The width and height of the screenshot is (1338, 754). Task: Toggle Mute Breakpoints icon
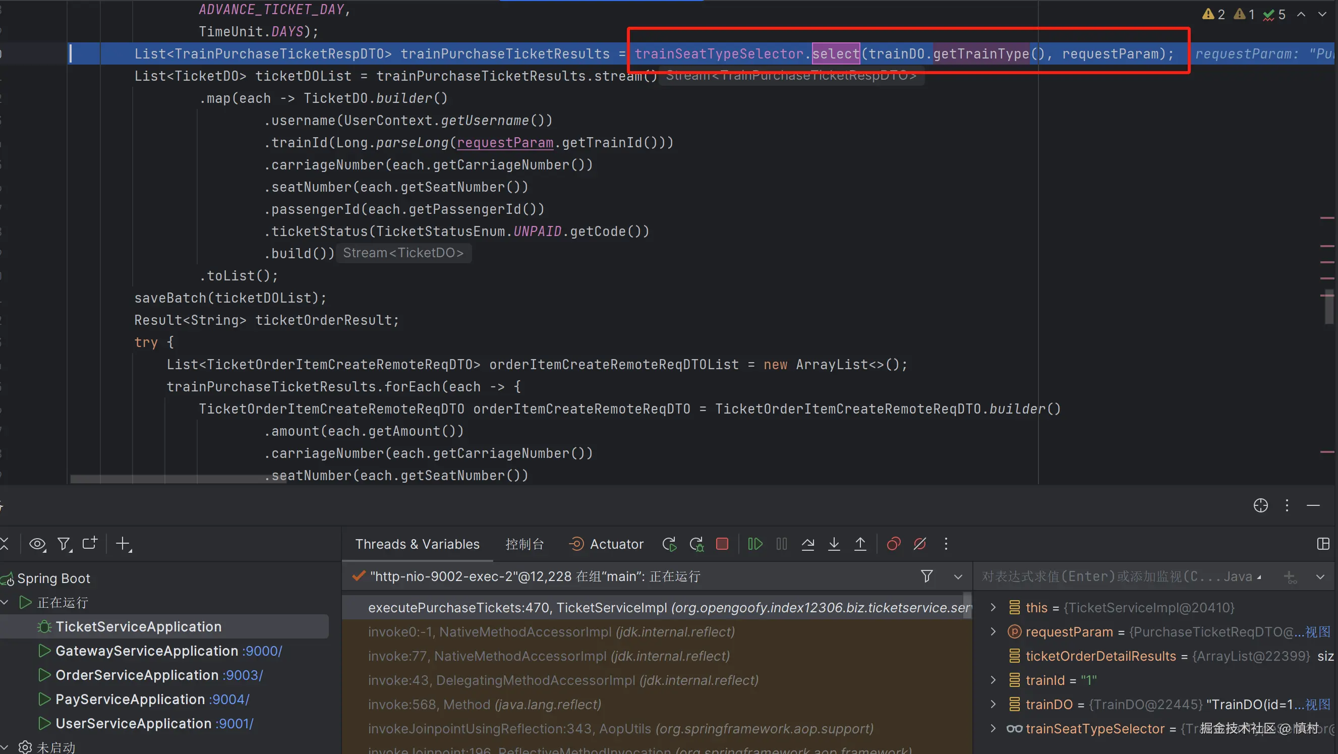point(919,544)
